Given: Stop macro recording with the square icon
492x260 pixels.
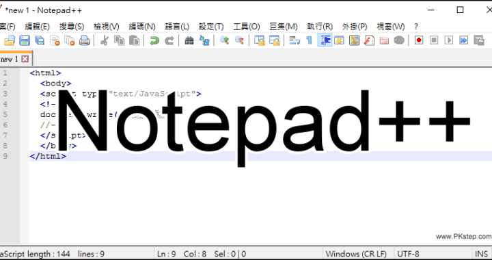Looking at the screenshot, I should click(x=434, y=40).
